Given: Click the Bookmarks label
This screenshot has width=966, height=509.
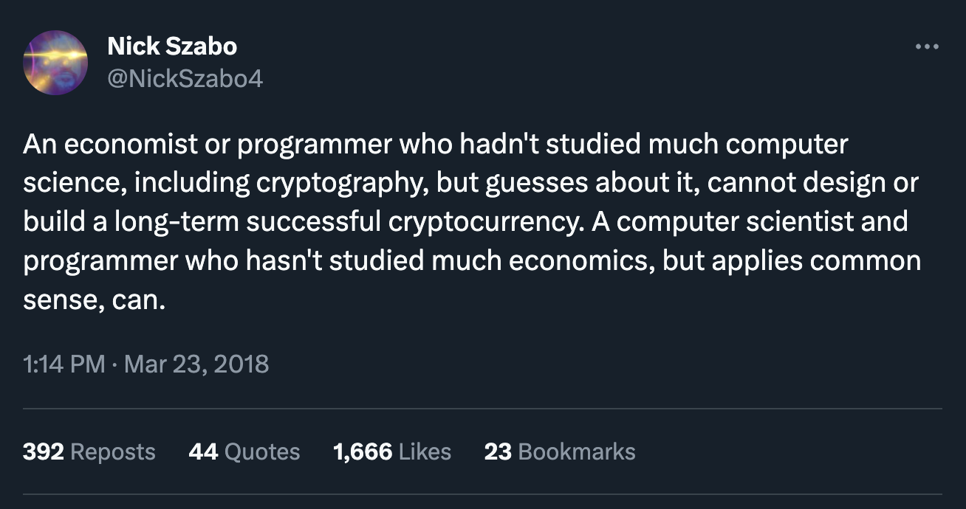Looking at the screenshot, I should pos(577,451).
